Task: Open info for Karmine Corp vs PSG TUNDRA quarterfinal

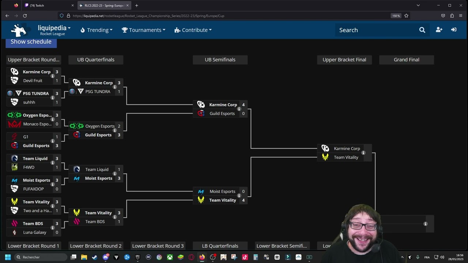Action: [x=114, y=87]
